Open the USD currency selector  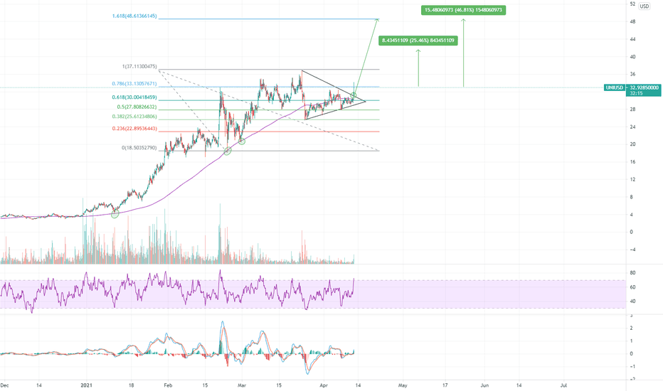644,6
